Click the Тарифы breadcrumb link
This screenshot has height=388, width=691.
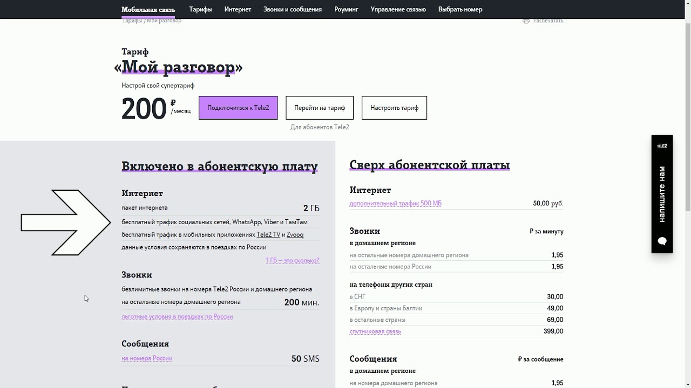pos(132,20)
